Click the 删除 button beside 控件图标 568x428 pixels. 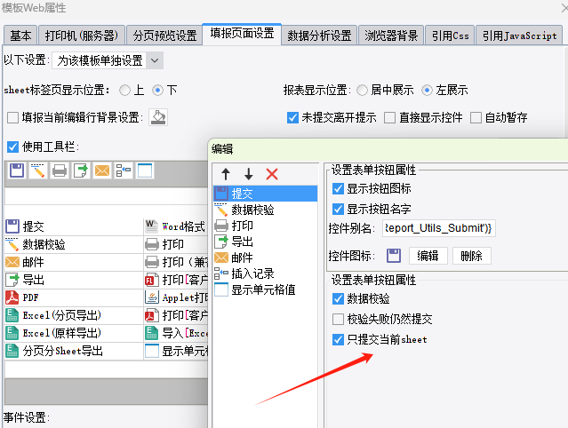point(472,256)
